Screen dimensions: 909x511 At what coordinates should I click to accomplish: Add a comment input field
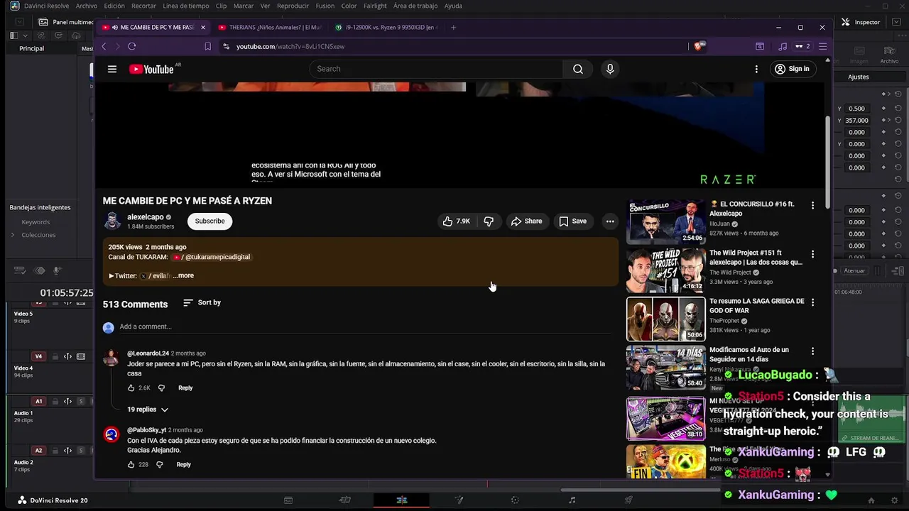point(364,326)
